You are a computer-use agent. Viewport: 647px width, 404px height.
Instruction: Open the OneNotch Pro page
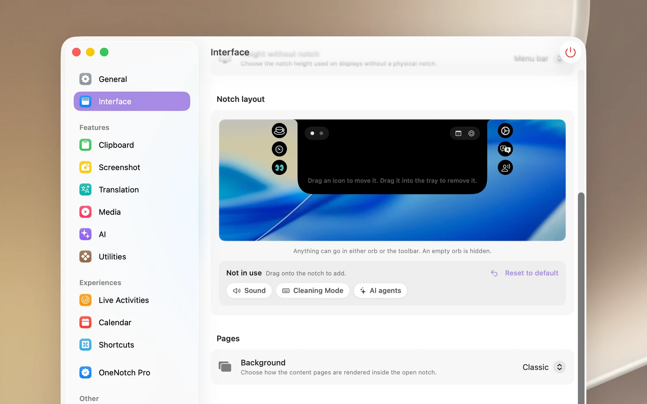coord(132,372)
